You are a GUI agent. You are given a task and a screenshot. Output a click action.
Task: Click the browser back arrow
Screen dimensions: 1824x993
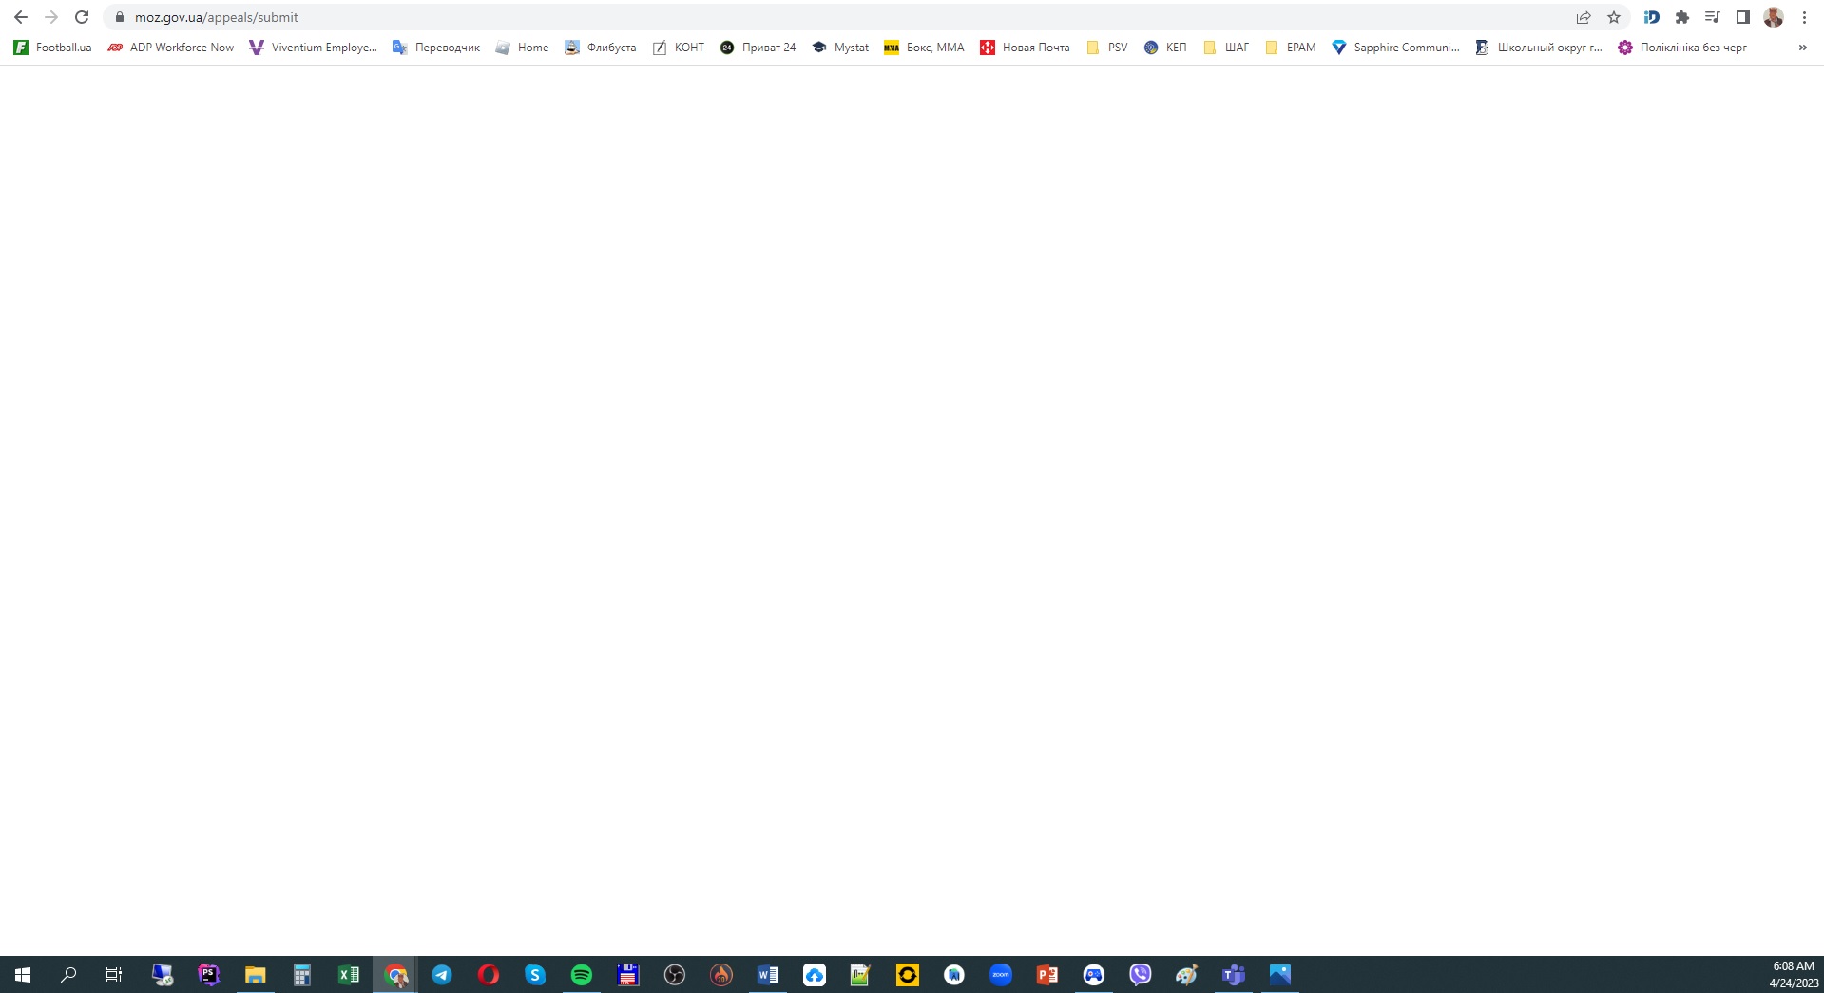coord(21,17)
